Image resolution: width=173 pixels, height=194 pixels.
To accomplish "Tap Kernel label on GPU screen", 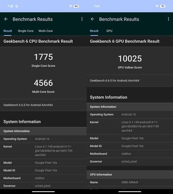I will tap(94, 122).
